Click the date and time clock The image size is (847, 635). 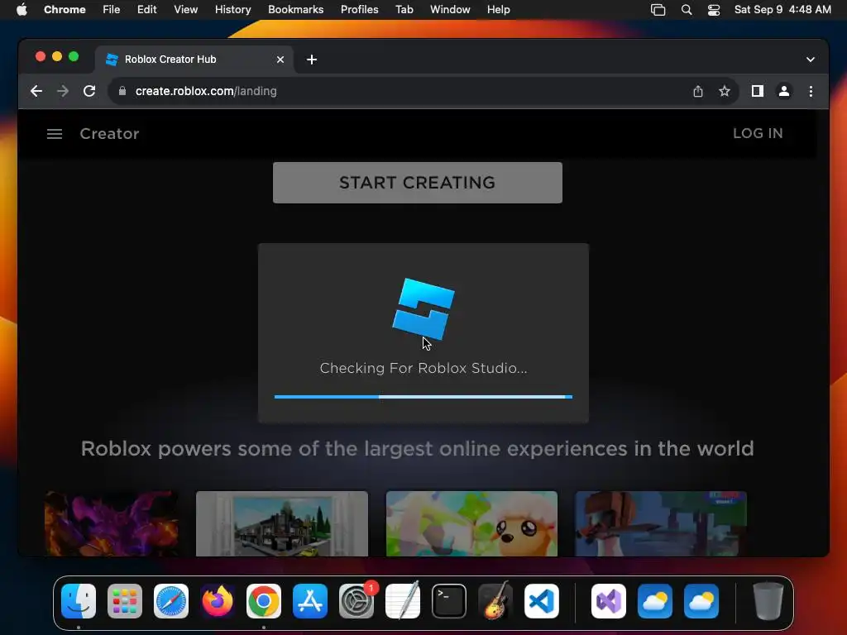782,10
